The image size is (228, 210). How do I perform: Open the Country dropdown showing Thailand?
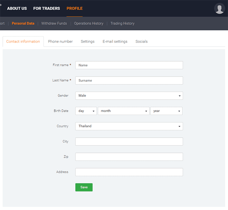[129, 126]
